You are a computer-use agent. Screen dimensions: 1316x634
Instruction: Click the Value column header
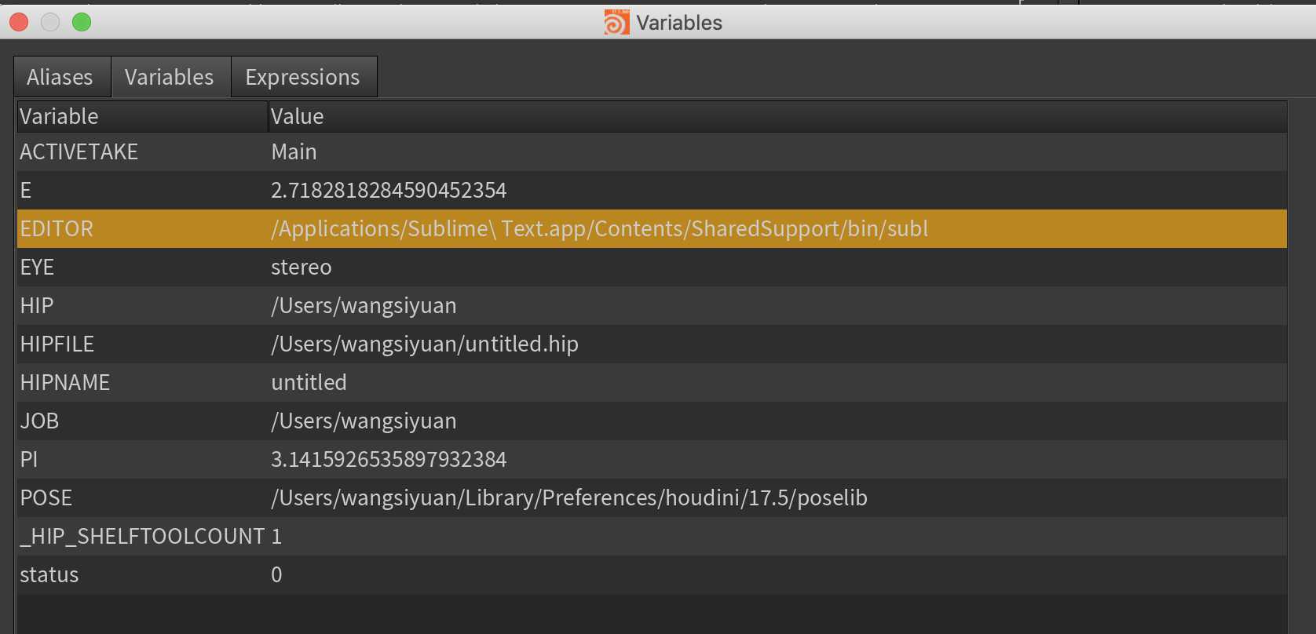pos(777,116)
